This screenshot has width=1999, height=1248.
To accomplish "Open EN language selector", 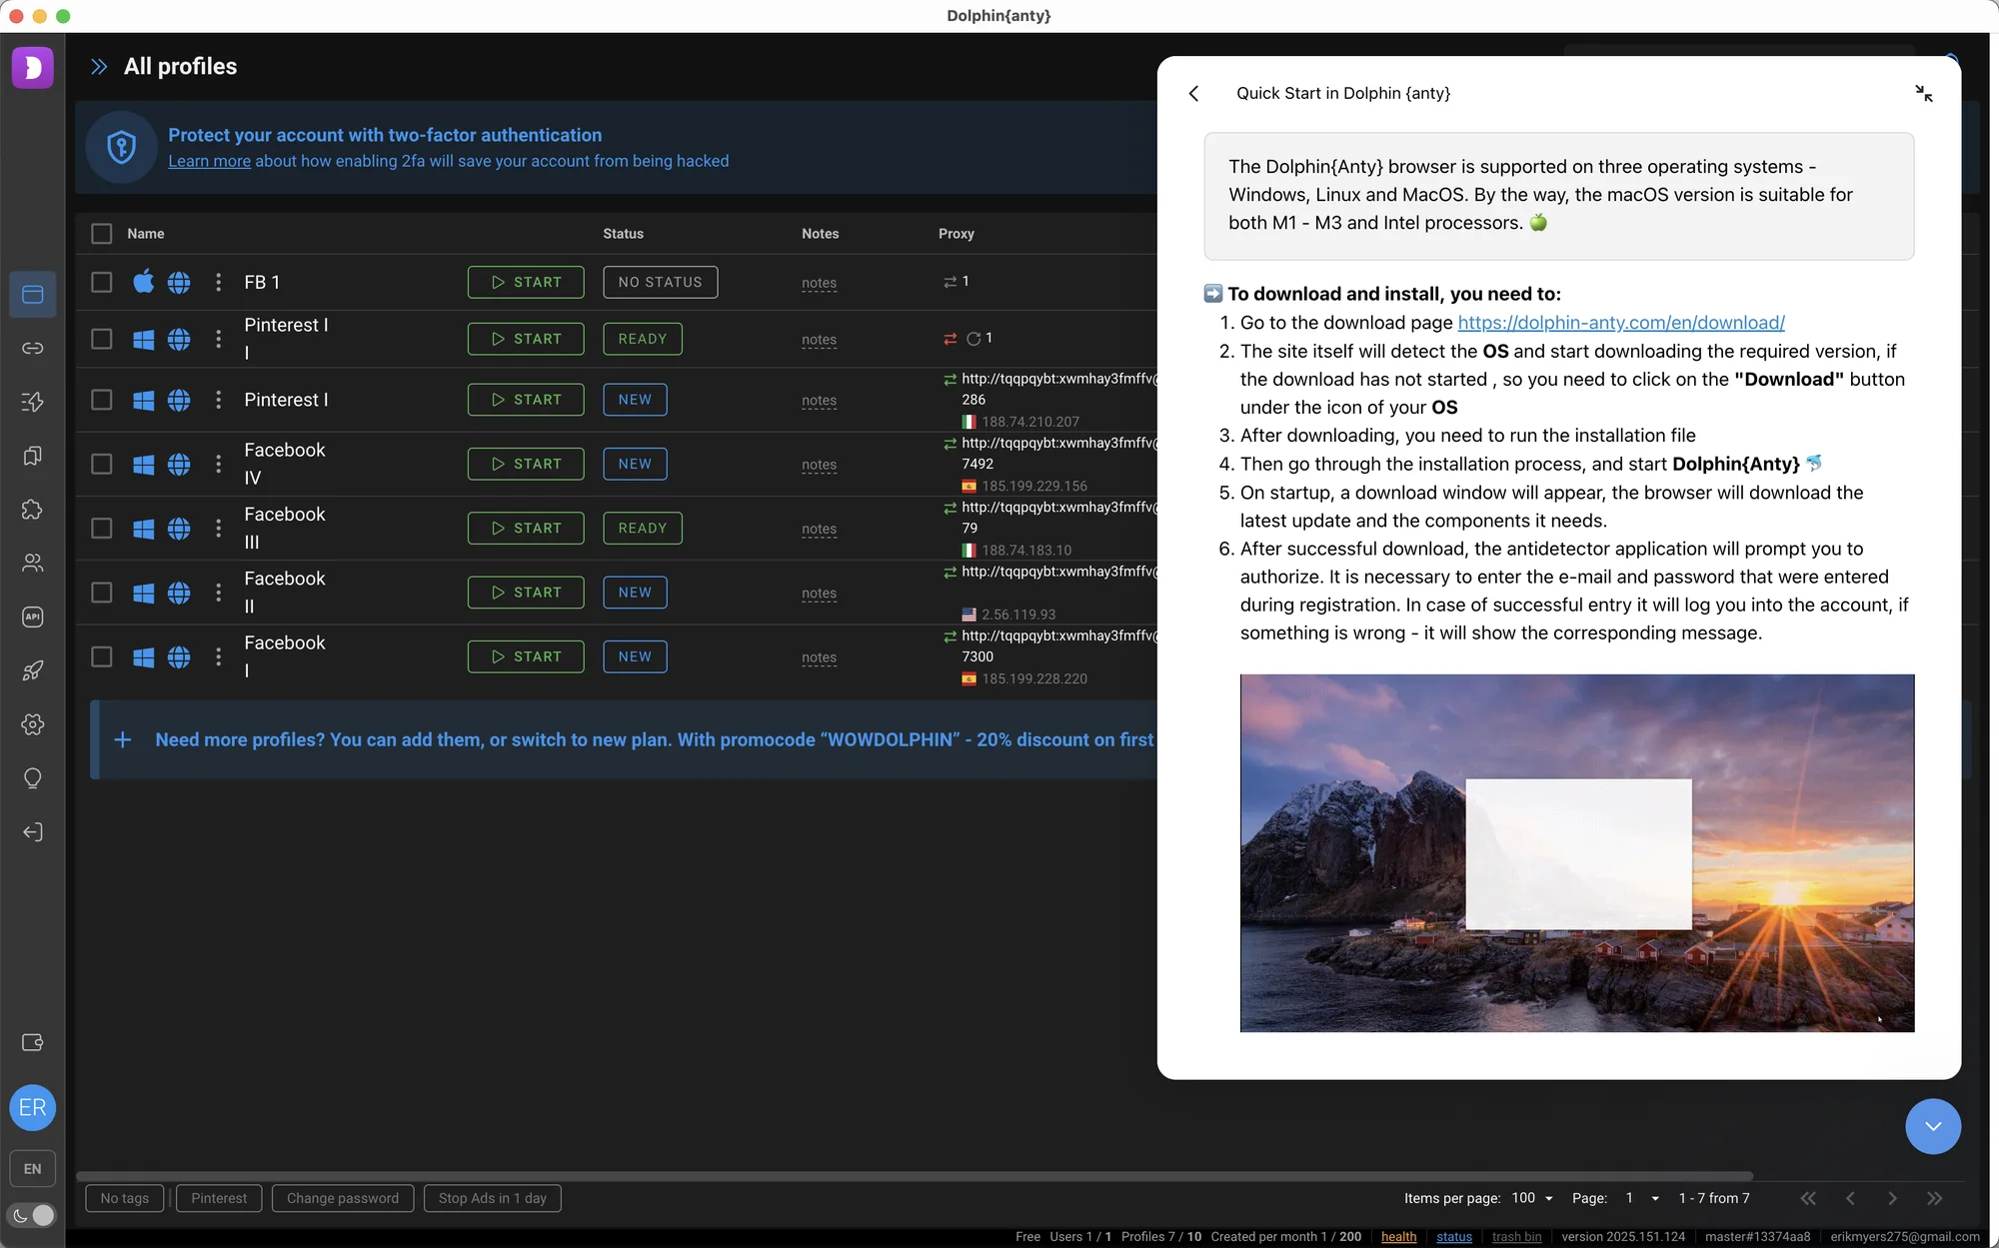I will point(32,1169).
